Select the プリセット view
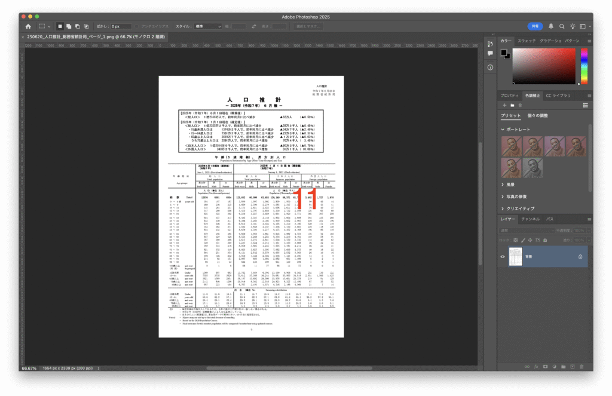 click(x=510, y=115)
